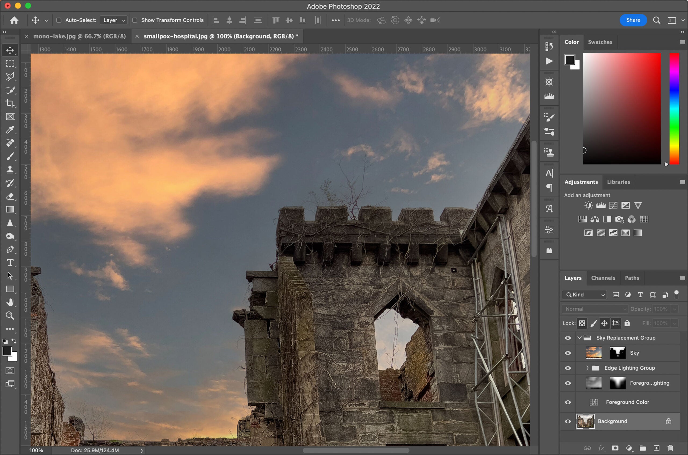Expand the Edge Lighting Group layer
The image size is (688, 455).
coord(587,368)
